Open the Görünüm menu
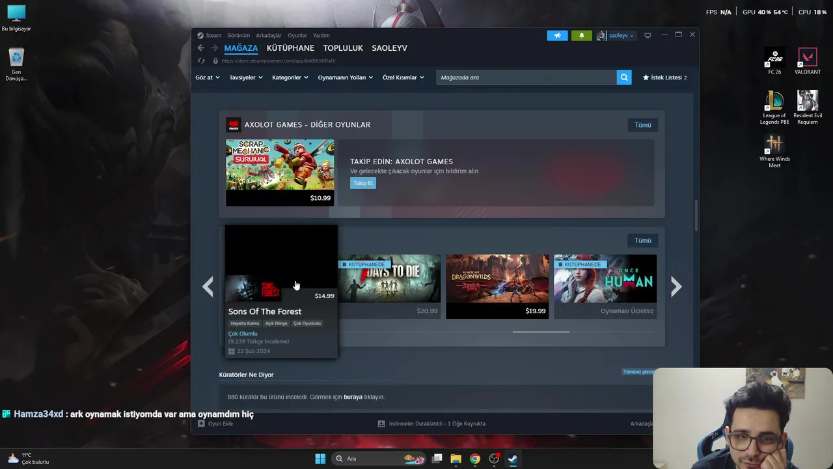Screen dimensions: 833x469 [239, 36]
